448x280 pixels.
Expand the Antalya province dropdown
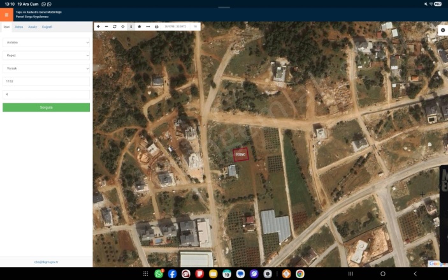pyautogui.click(x=46, y=42)
